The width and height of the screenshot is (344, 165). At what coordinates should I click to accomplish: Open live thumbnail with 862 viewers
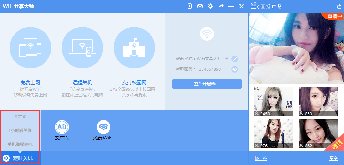(x=318, y=133)
